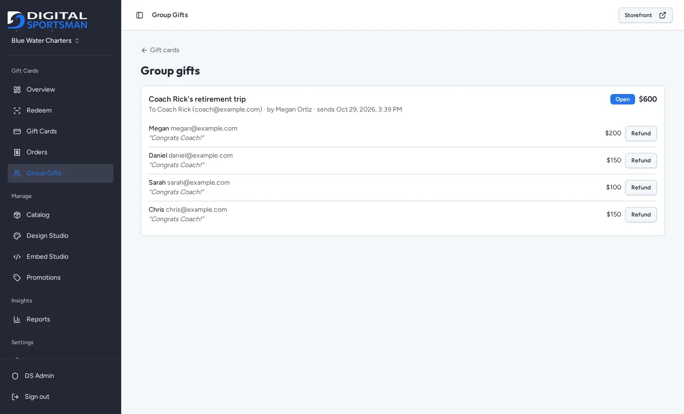Open Embed Studio
This screenshot has width=684, height=414.
tap(60, 257)
